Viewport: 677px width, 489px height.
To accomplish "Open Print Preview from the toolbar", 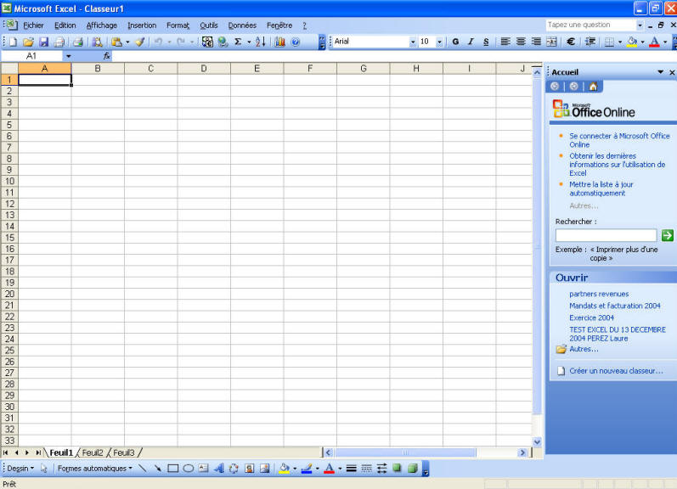I will [x=98, y=42].
